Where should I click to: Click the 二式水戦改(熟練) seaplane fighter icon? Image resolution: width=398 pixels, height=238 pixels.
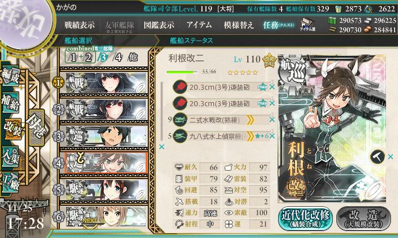click(x=180, y=119)
